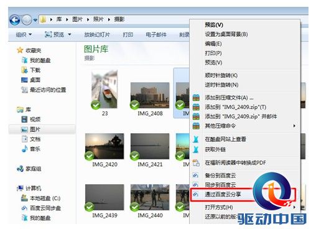Viewport: 311px width, 229px height.
Task: Open 本地磁盘 (C:) drive
Action: point(41,198)
